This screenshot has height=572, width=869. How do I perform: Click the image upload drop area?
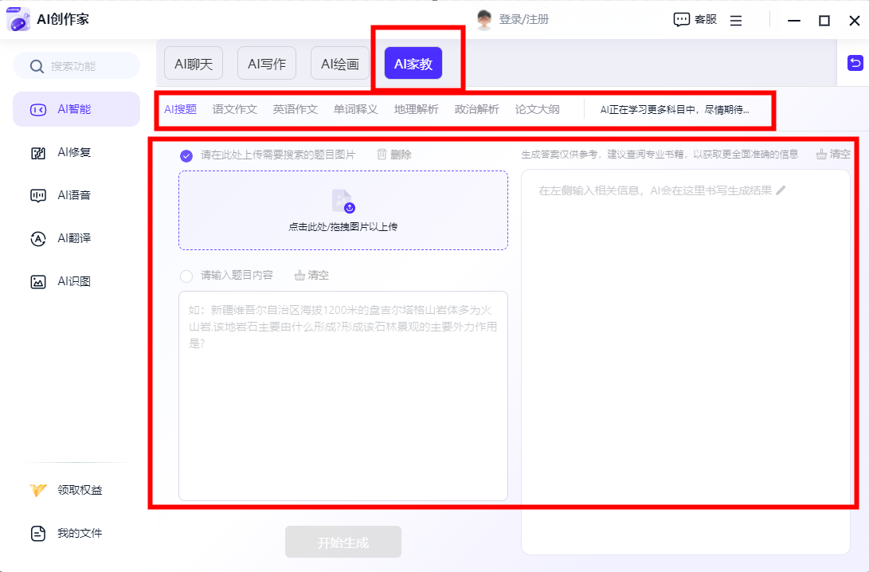pos(343,210)
